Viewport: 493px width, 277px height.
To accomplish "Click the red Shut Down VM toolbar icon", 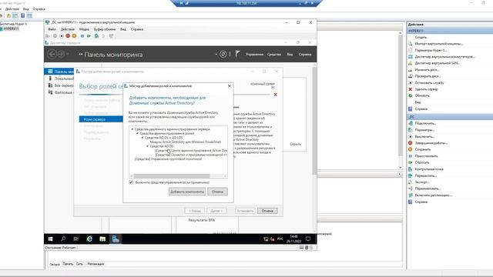I will 68,36.
